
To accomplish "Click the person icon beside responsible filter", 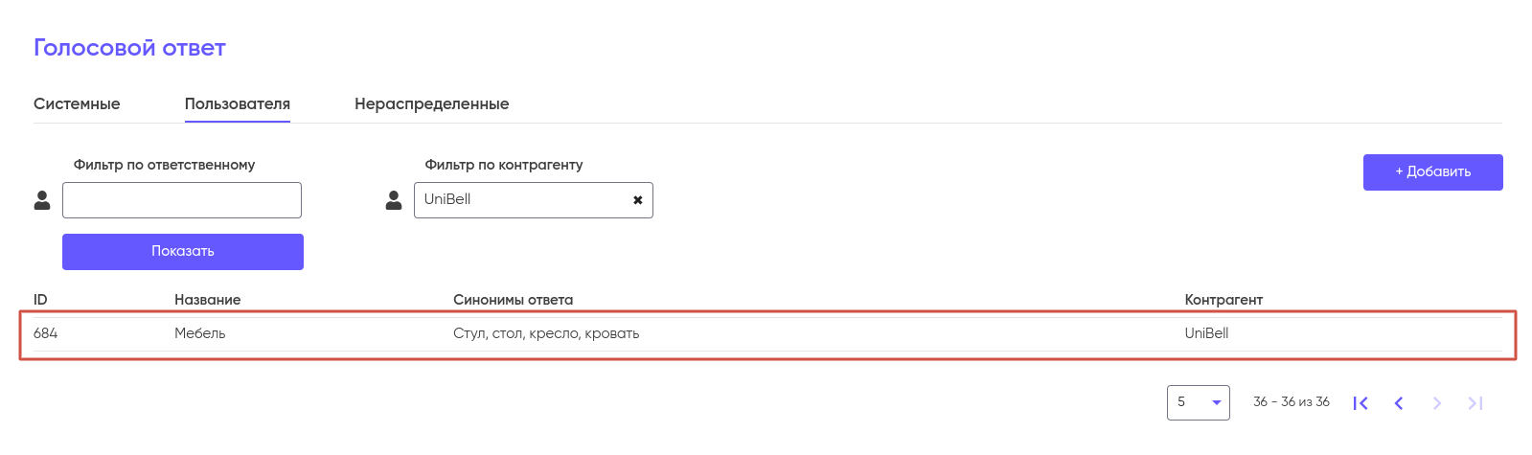I will point(42,200).
